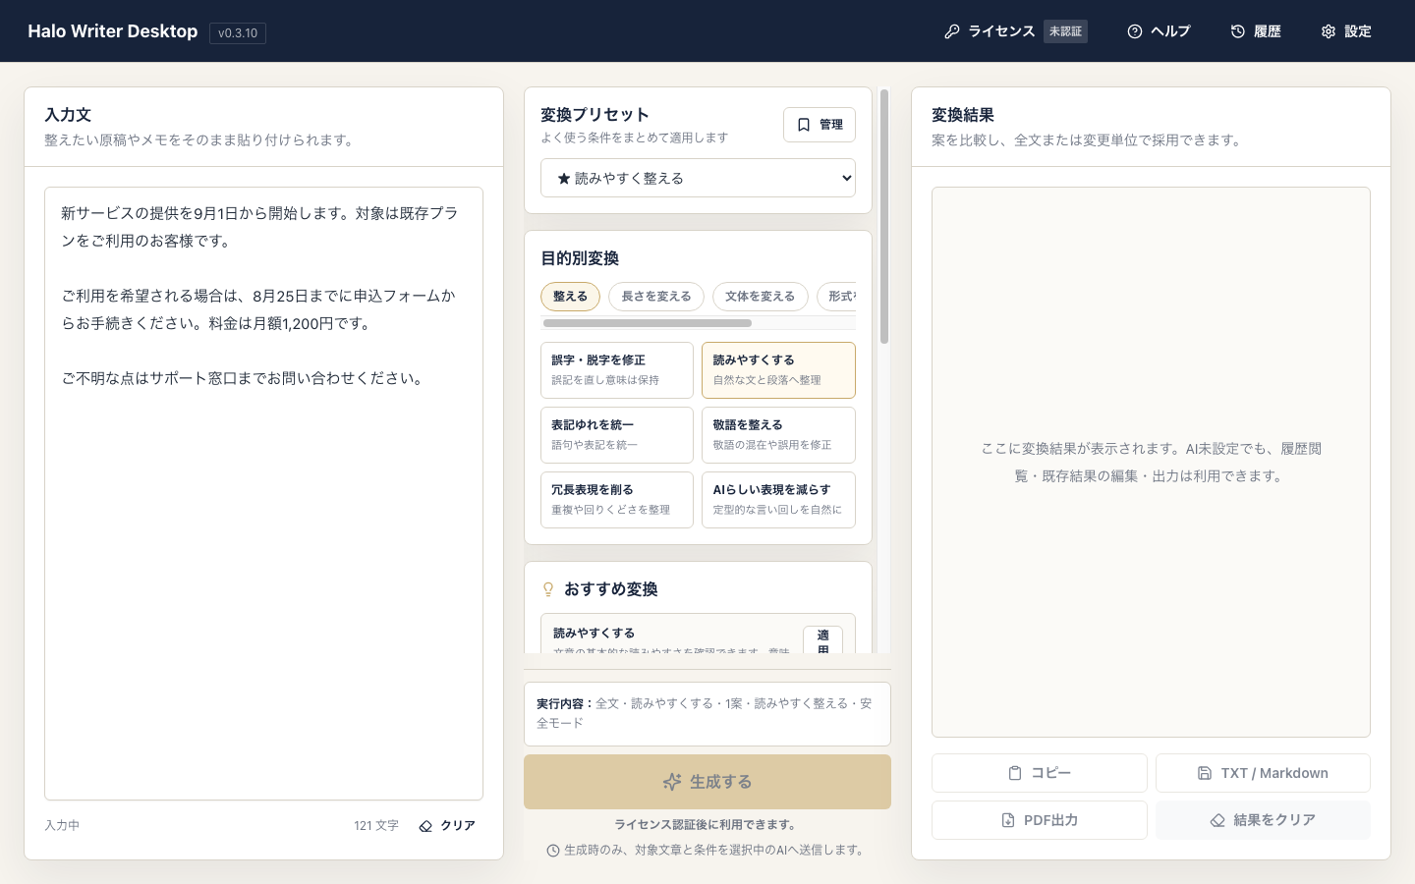Click the コピー button

(1040, 773)
